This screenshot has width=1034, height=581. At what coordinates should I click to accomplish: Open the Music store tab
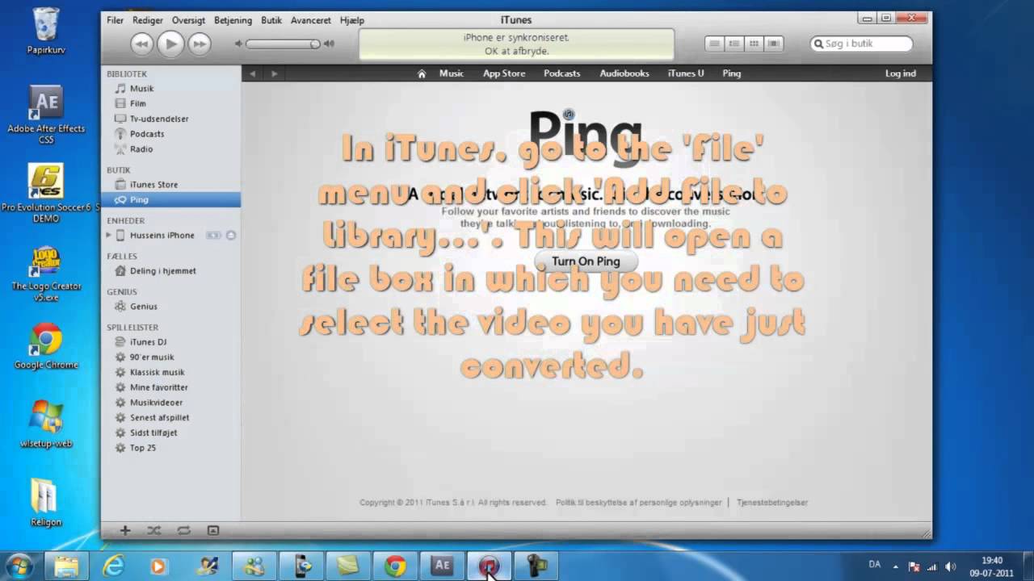coord(452,73)
